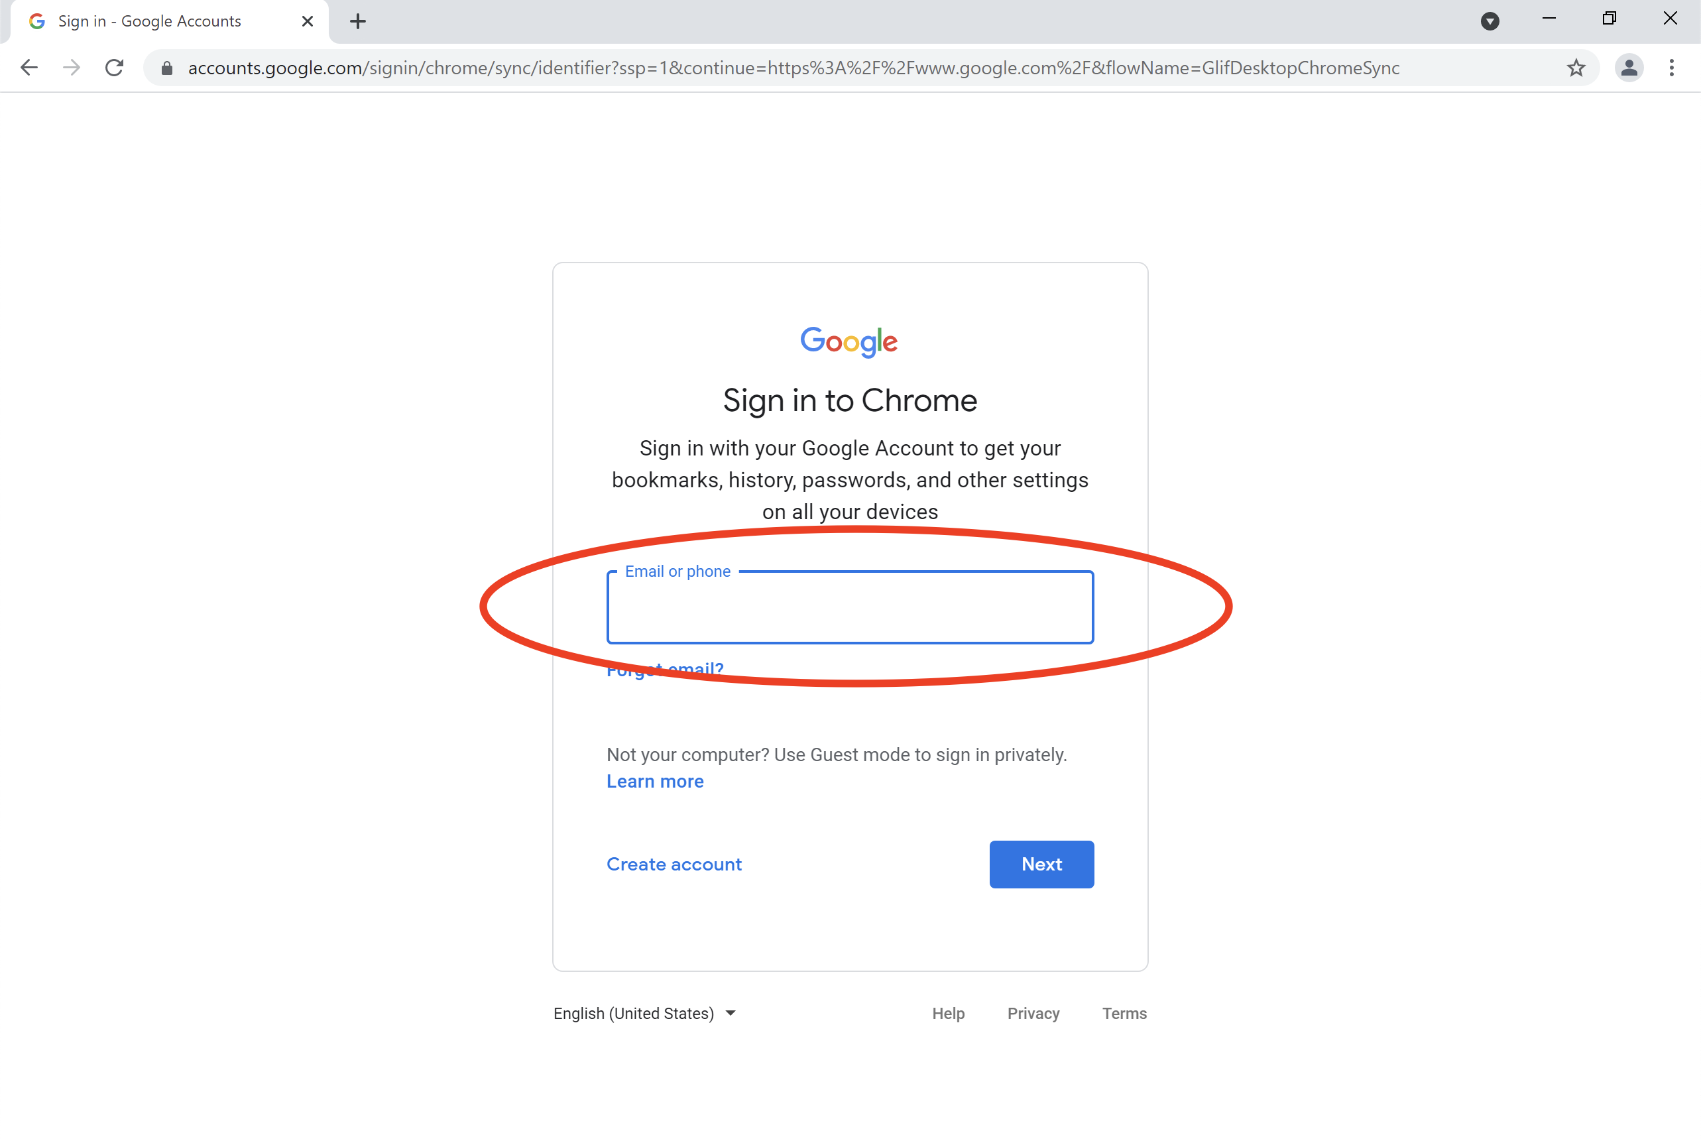The width and height of the screenshot is (1701, 1139).
Task: Switch to the Sign in - Google Accounts tab
Action: (150, 21)
